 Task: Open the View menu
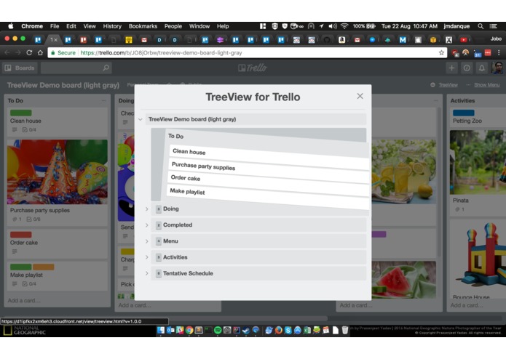pyautogui.click(x=90, y=26)
